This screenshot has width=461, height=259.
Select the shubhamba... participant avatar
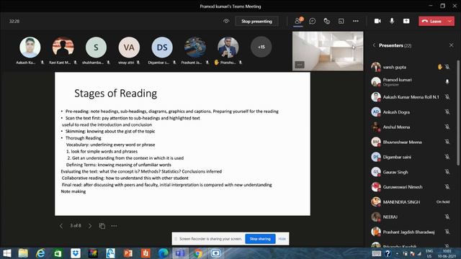[x=96, y=47]
